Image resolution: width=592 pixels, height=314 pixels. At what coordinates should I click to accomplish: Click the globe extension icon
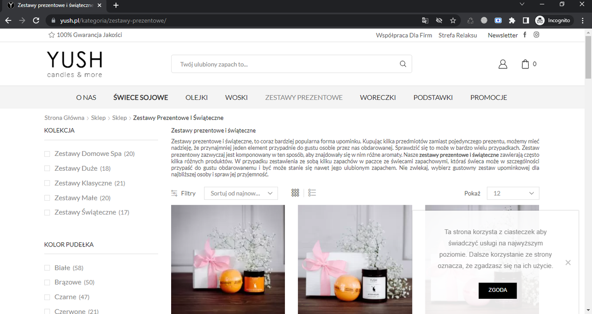tap(484, 20)
